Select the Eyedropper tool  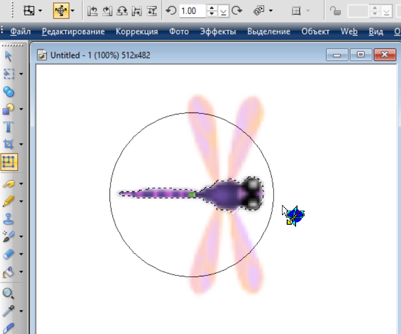8,311
